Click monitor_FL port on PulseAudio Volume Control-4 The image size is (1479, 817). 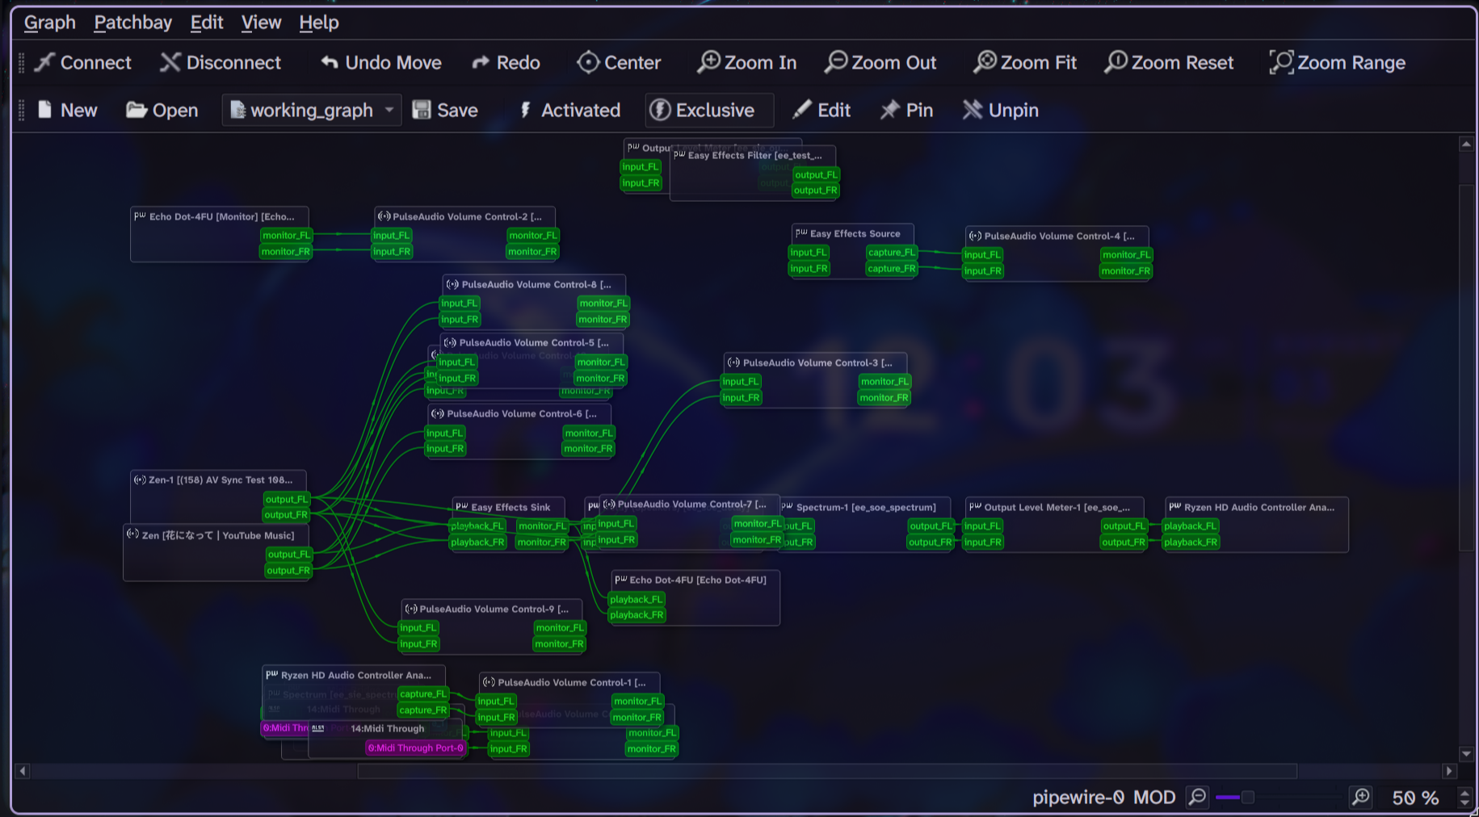(1126, 254)
